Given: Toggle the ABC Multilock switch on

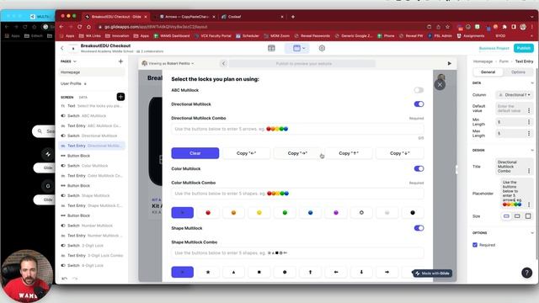Looking at the screenshot, I should [x=419, y=90].
